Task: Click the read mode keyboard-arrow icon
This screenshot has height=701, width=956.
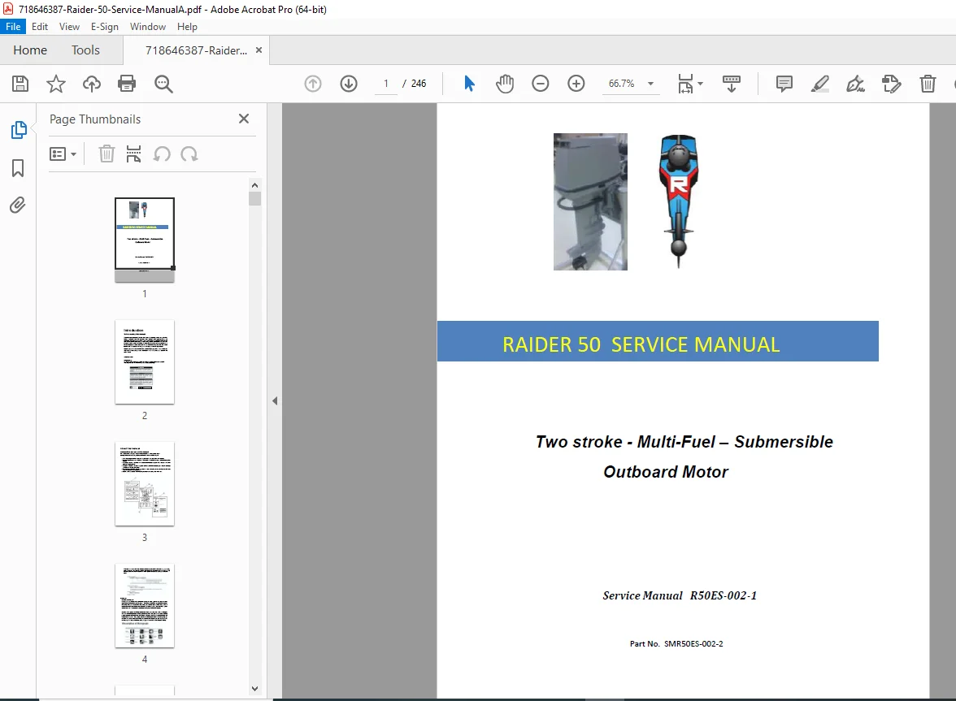Action: [x=731, y=84]
